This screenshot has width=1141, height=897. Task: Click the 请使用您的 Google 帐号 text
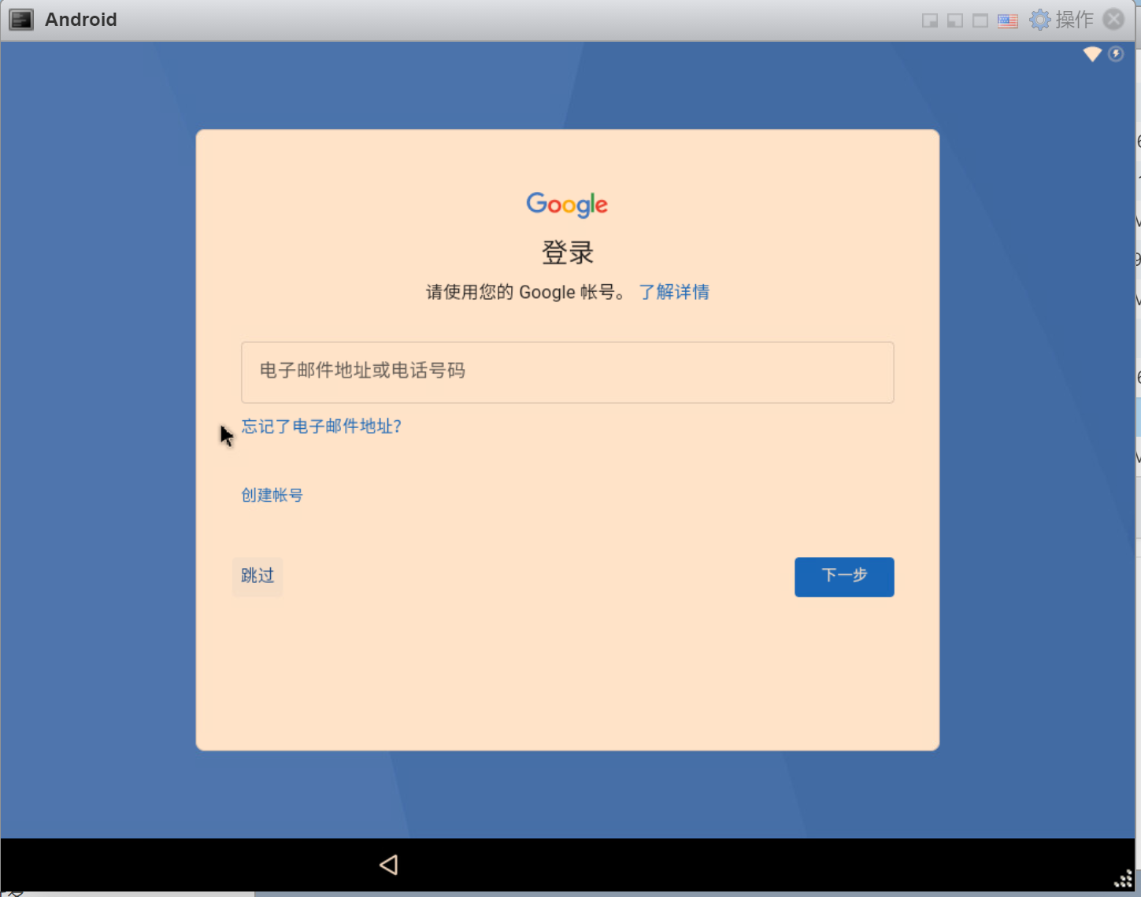click(526, 292)
